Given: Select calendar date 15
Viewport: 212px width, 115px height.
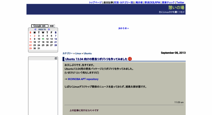Looking at the screenshot, I should tap(30, 42).
